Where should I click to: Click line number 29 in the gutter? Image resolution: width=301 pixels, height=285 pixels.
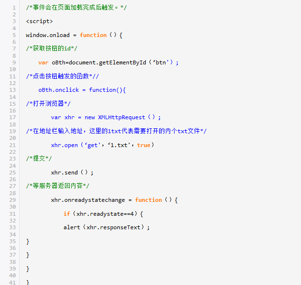(13, 200)
